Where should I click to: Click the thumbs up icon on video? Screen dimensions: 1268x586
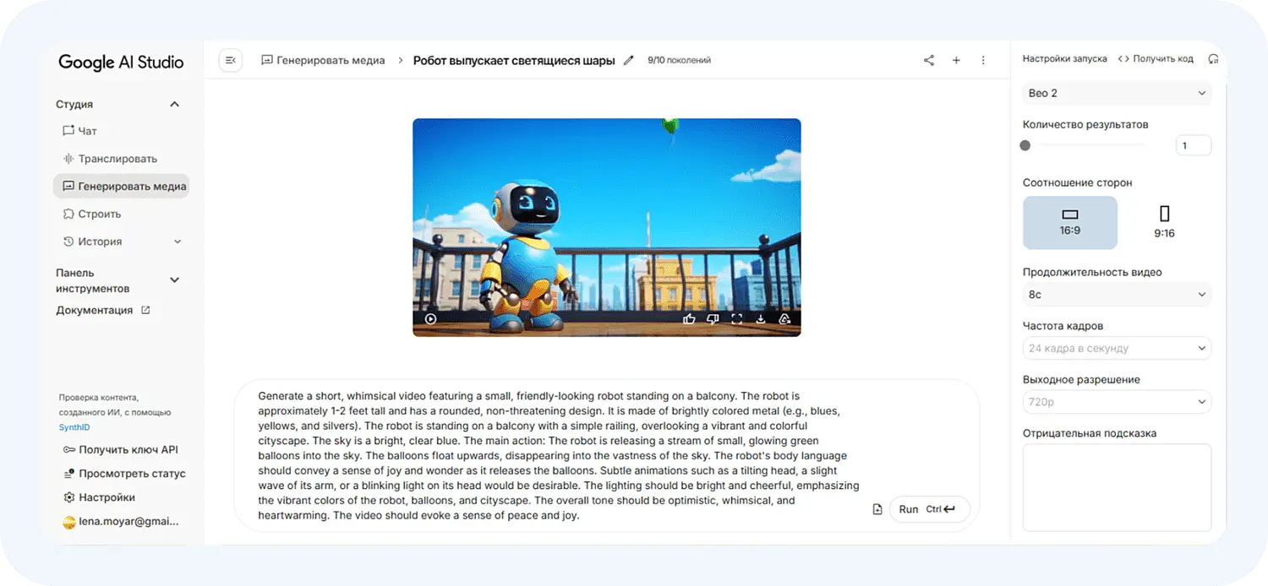tap(689, 319)
